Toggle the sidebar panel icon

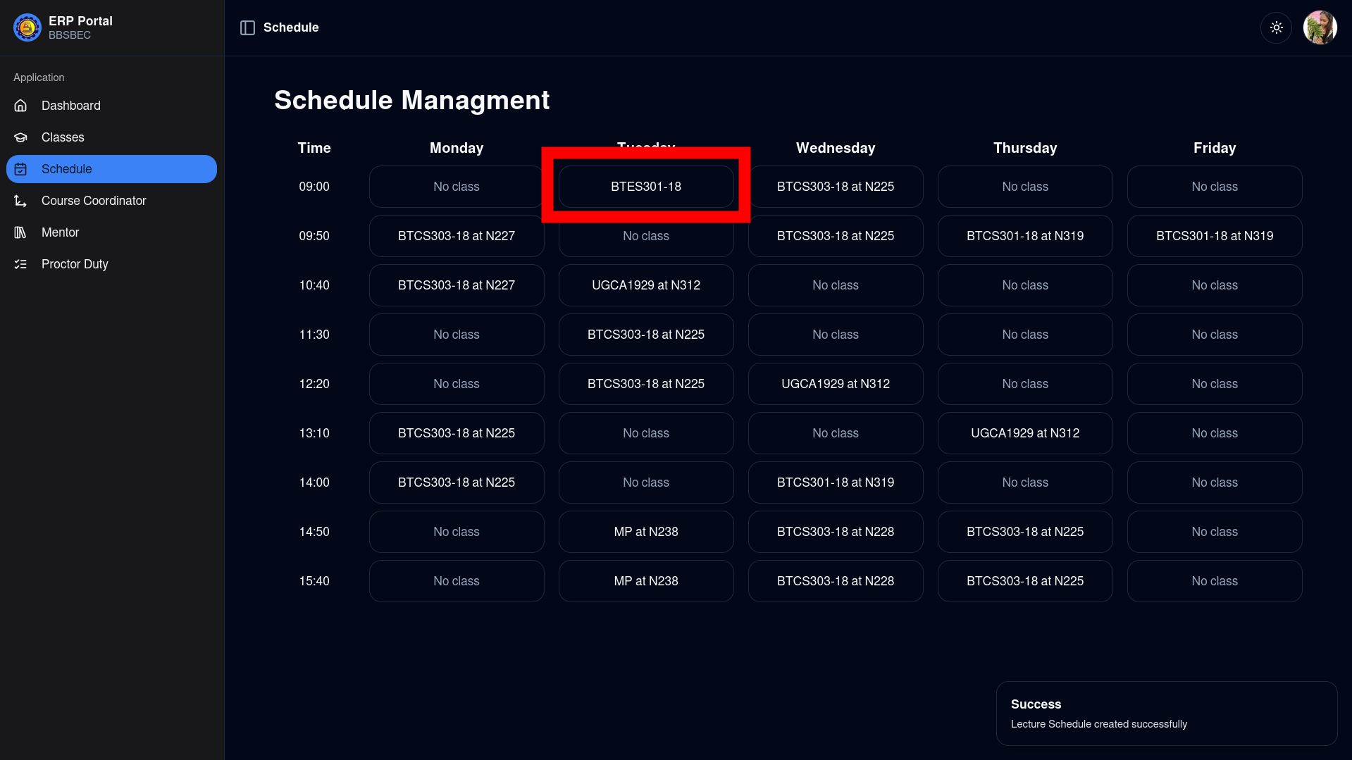click(x=247, y=27)
